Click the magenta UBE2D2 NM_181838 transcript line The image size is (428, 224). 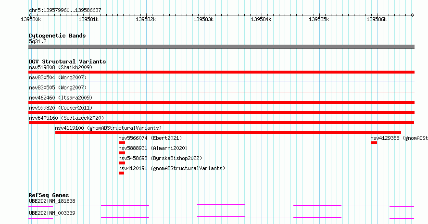(x=221, y=205)
